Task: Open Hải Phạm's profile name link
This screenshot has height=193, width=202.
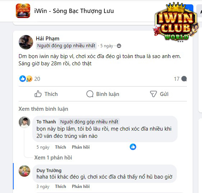Action: (x=47, y=39)
